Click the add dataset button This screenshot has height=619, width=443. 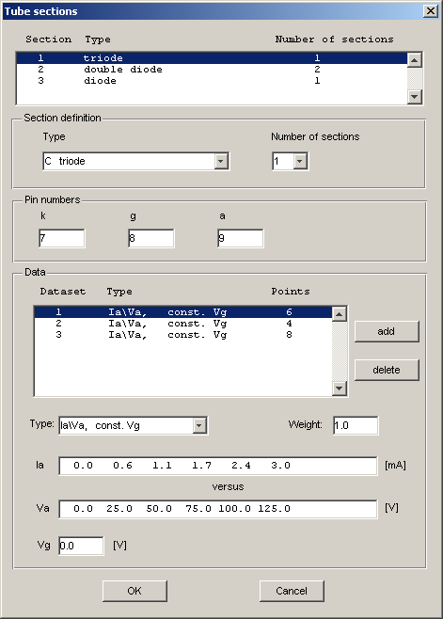point(387,331)
